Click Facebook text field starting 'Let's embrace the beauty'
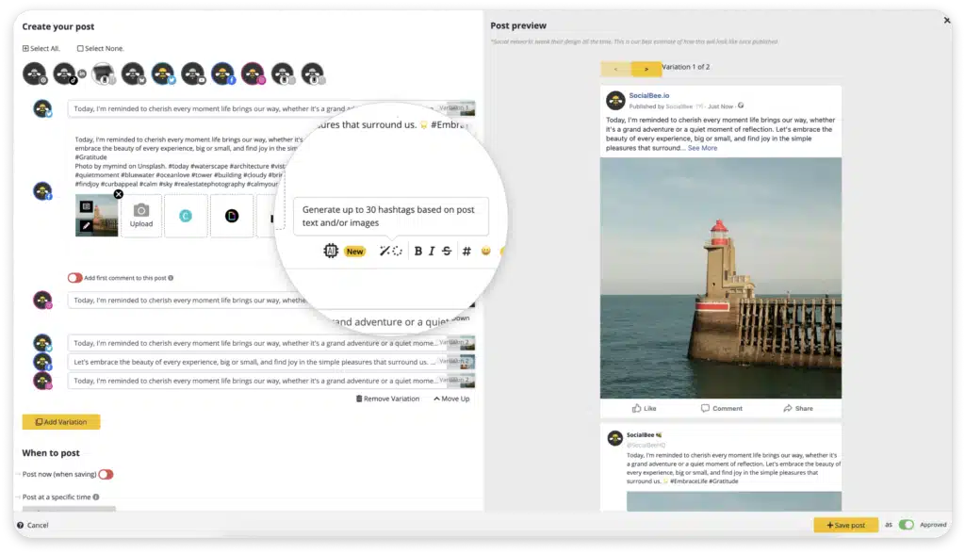The width and height of the screenshot is (965, 554). point(270,362)
